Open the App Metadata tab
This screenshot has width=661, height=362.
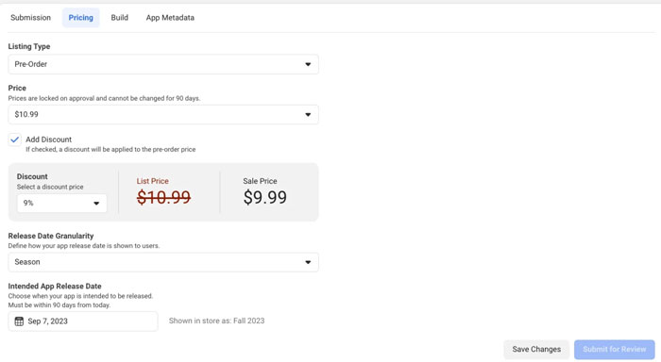170,18
